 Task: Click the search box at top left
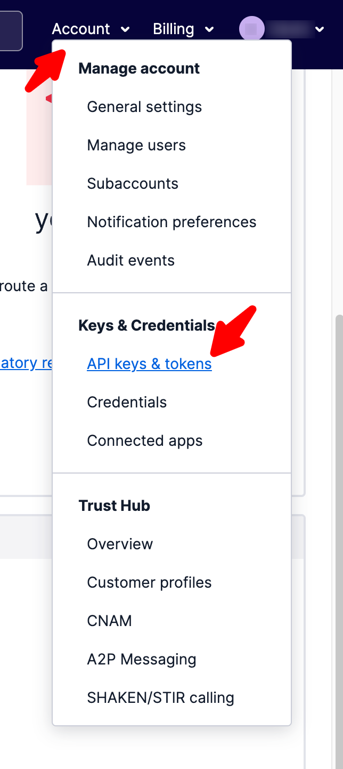tap(11, 31)
